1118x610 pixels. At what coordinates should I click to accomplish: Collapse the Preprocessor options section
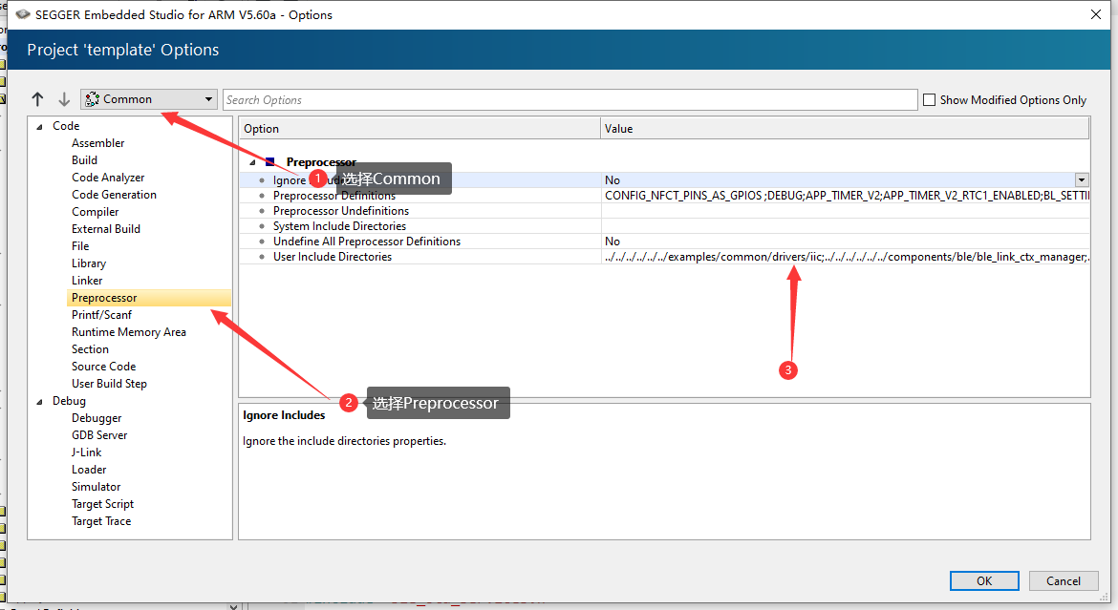(252, 162)
